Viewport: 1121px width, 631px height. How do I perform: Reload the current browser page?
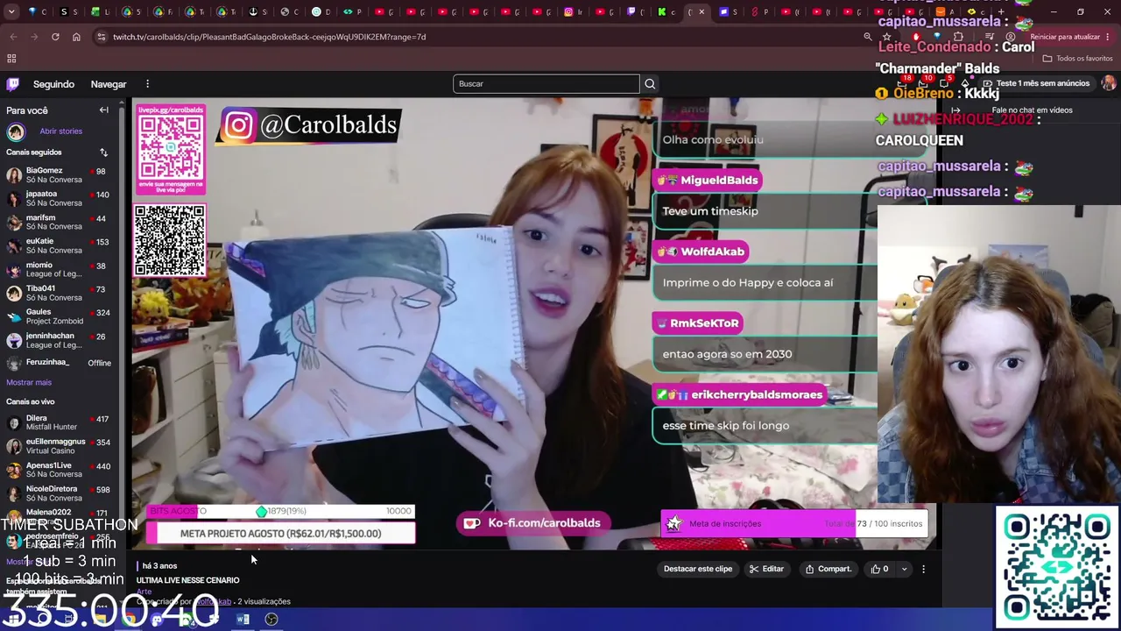[x=55, y=37]
